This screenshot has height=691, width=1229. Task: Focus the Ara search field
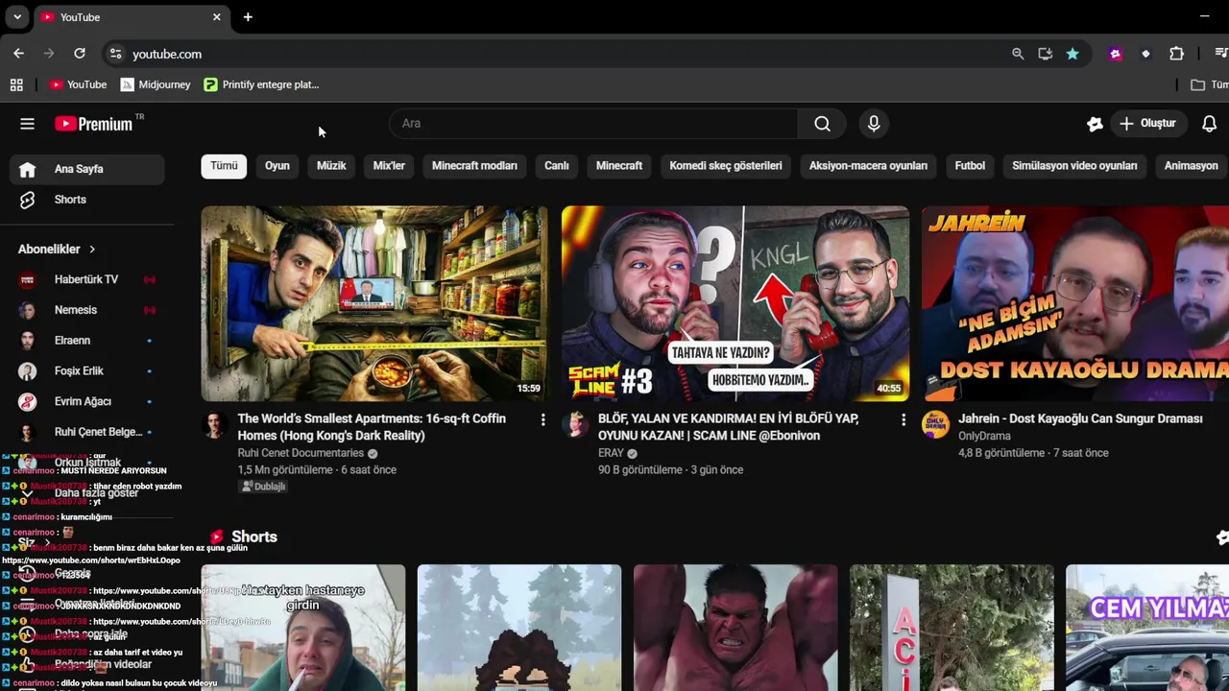click(593, 123)
